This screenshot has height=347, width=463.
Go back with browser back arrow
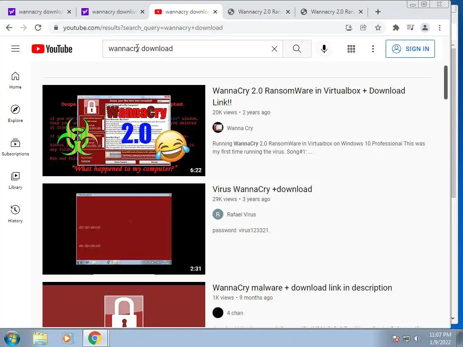(x=9, y=28)
